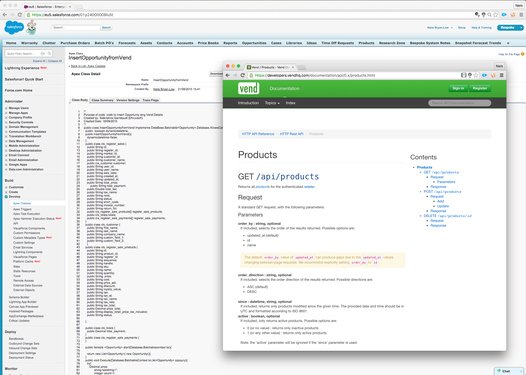Click the Vend logo in the green header

click(x=248, y=88)
